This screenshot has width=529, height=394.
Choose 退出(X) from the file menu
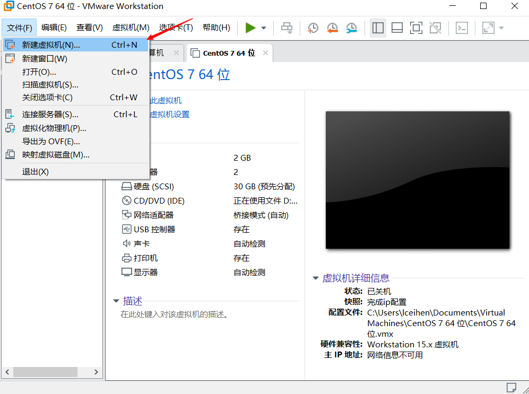(76, 172)
